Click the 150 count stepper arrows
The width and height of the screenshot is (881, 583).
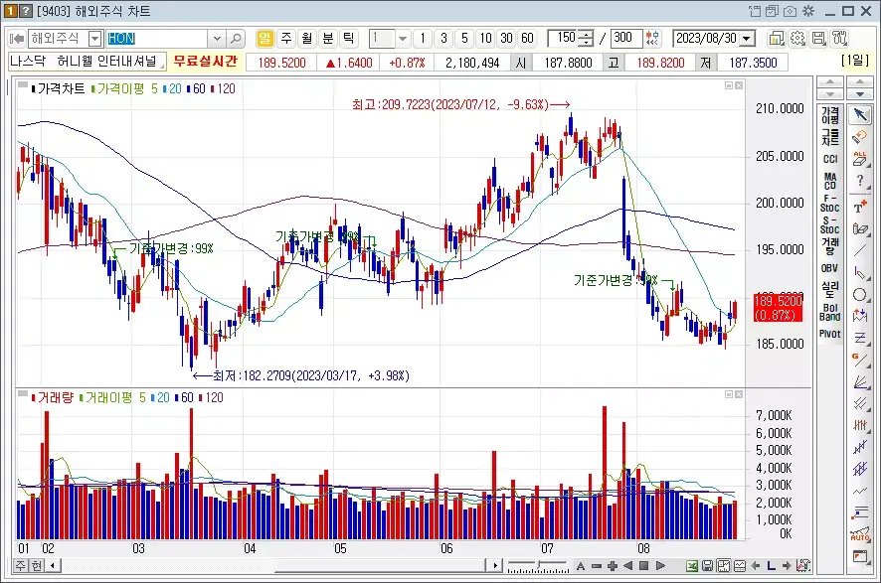coord(586,38)
